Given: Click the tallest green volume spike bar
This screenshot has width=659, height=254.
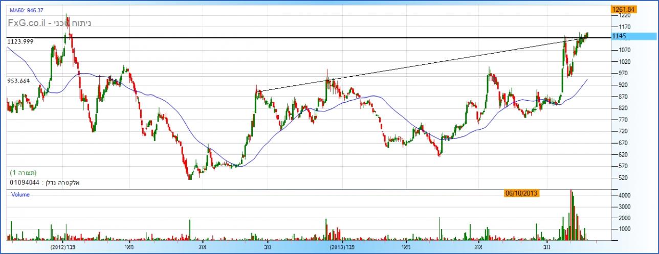Looking at the screenshot, I should 572,215.
